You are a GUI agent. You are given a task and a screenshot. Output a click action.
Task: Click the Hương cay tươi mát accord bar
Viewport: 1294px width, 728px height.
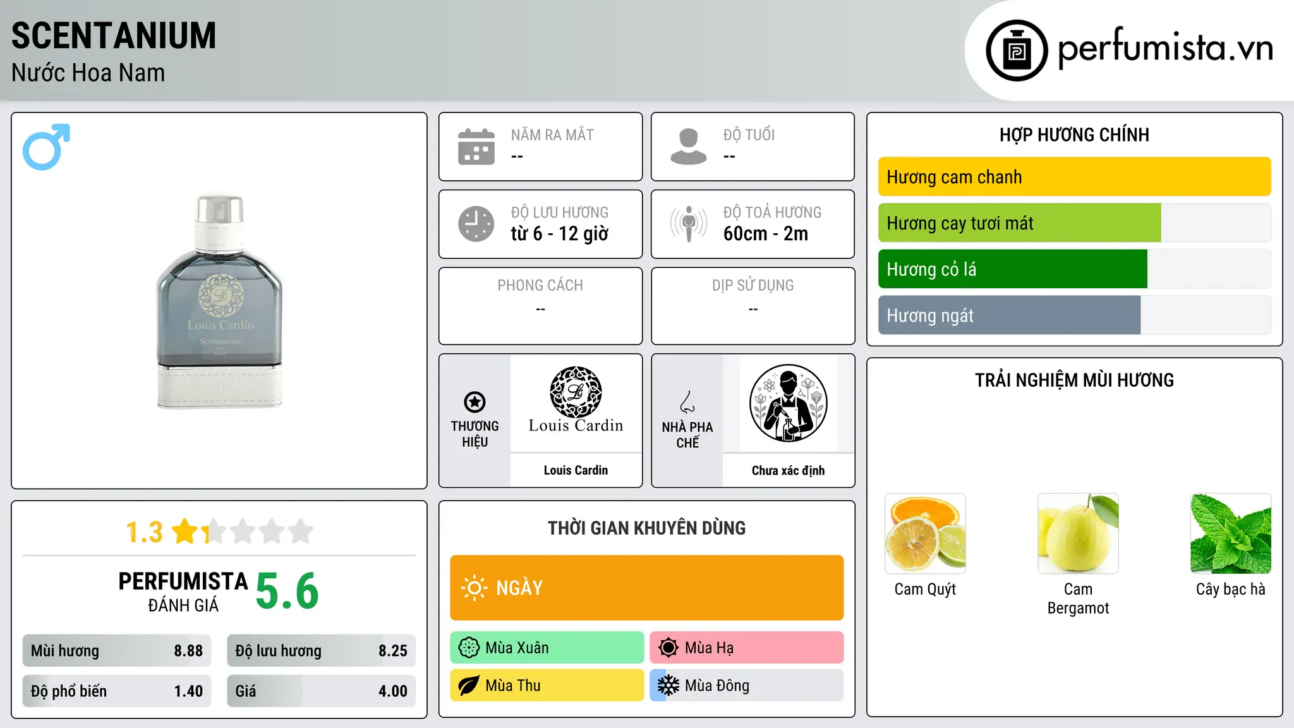tap(1074, 223)
